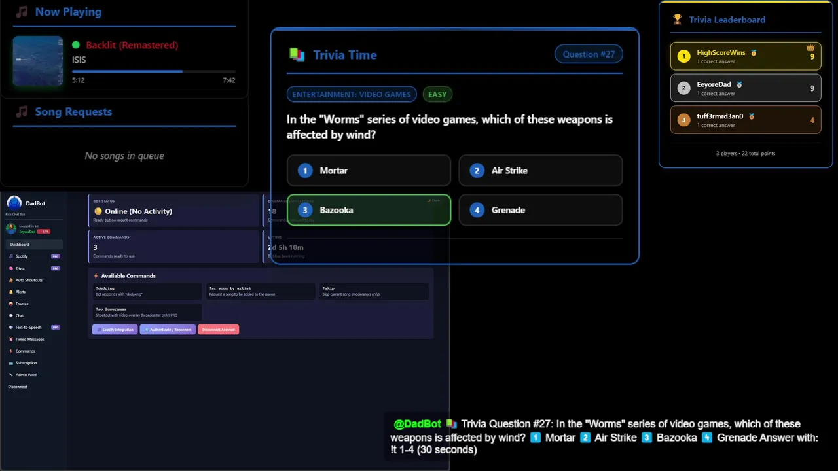The image size is (838, 471).
Task: Click the Now Playing music note icon
Action: (x=22, y=12)
